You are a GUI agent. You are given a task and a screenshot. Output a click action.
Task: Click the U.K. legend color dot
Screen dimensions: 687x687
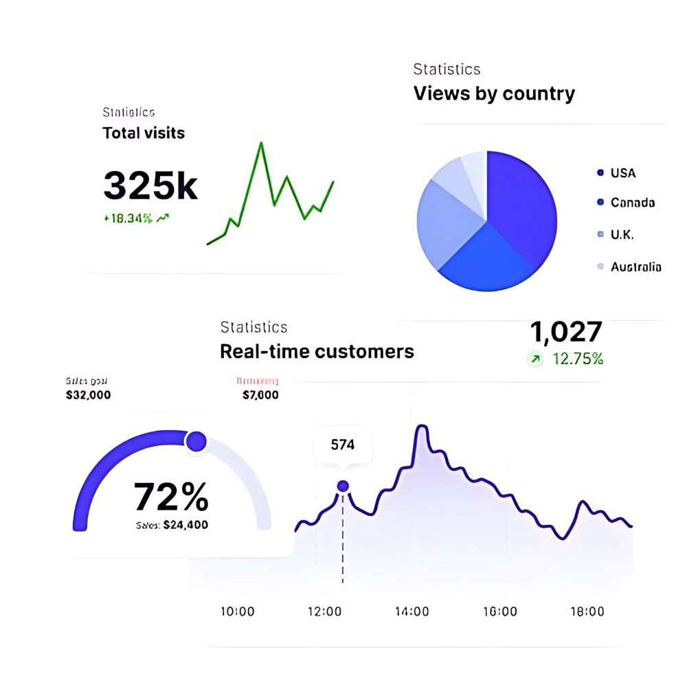600,234
